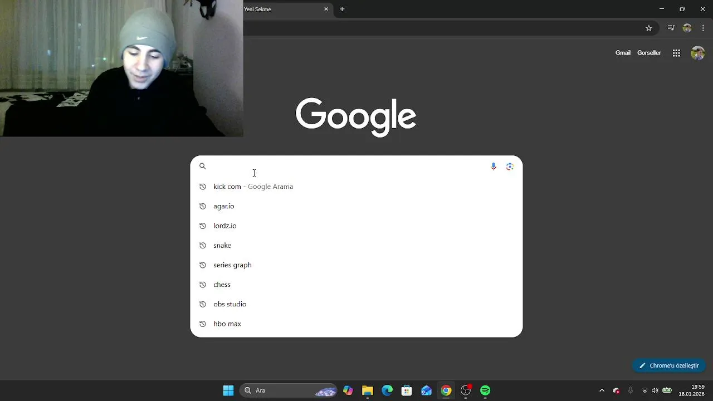Select the 'snake' suggestion

tap(356, 245)
